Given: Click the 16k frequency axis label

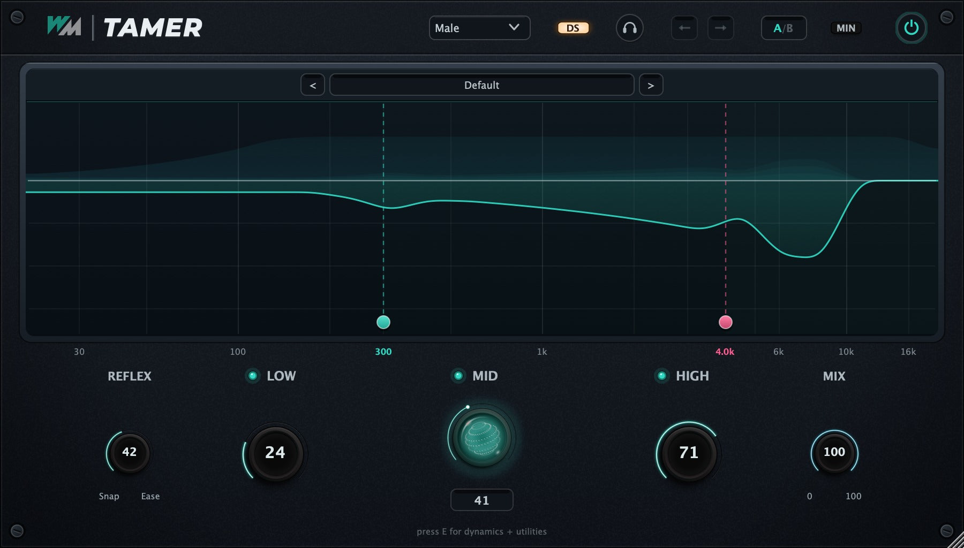Looking at the screenshot, I should coord(908,352).
